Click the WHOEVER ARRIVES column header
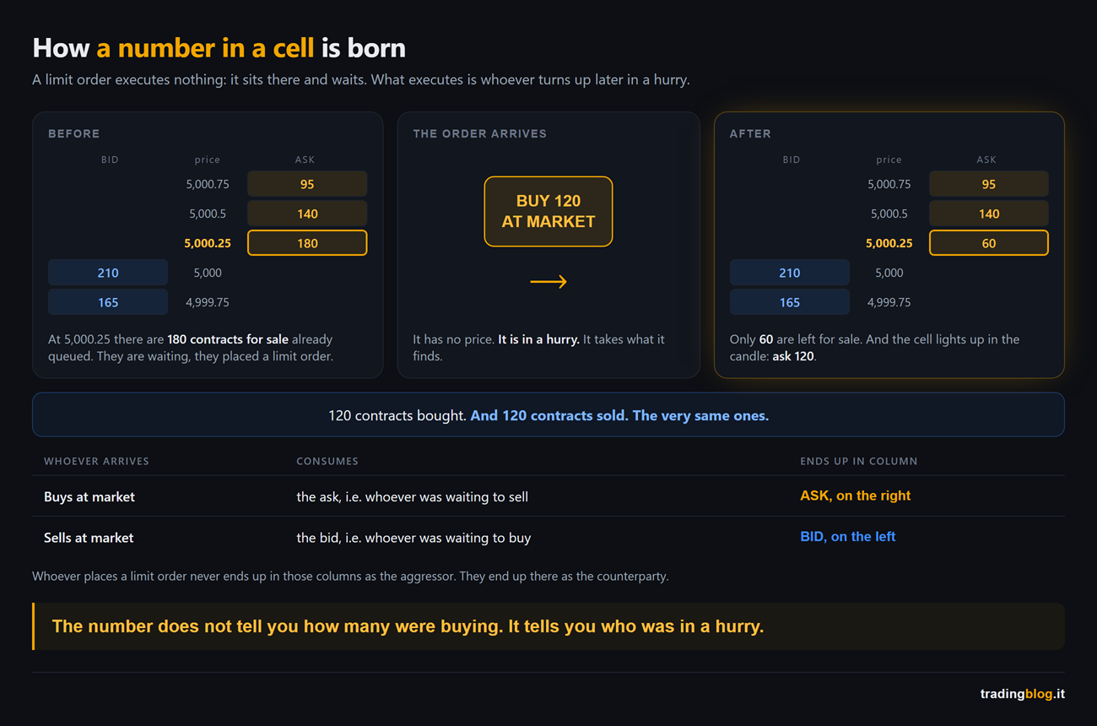1097x726 pixels. [96, 461]
